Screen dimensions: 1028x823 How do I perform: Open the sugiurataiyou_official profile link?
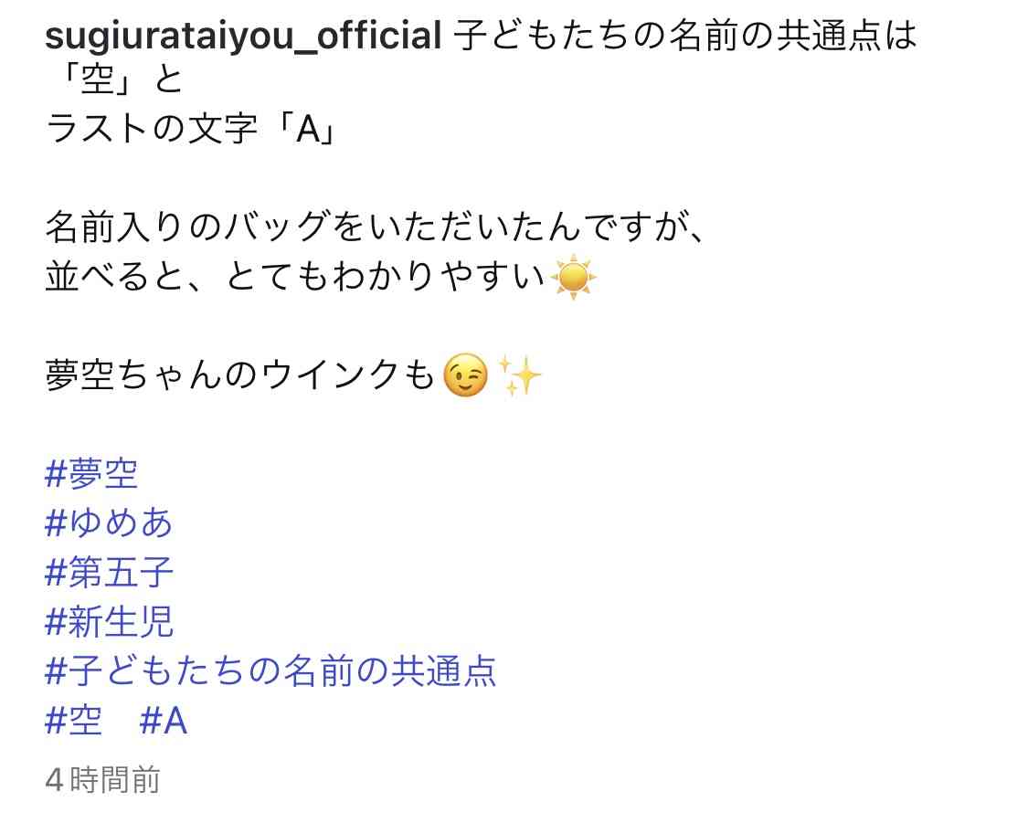tap(243, 36)
